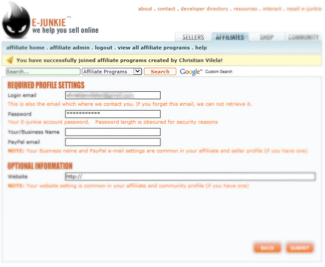Go to affiliate admin
Image resolution: width=325 pixels, height=267 pixels.
click(70, 48)
